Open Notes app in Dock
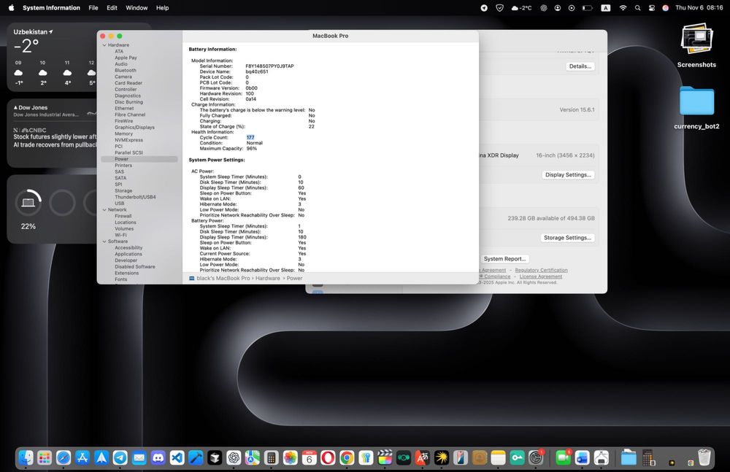The width and height of the screenshot is (730, 472). (x=498, y=458)
